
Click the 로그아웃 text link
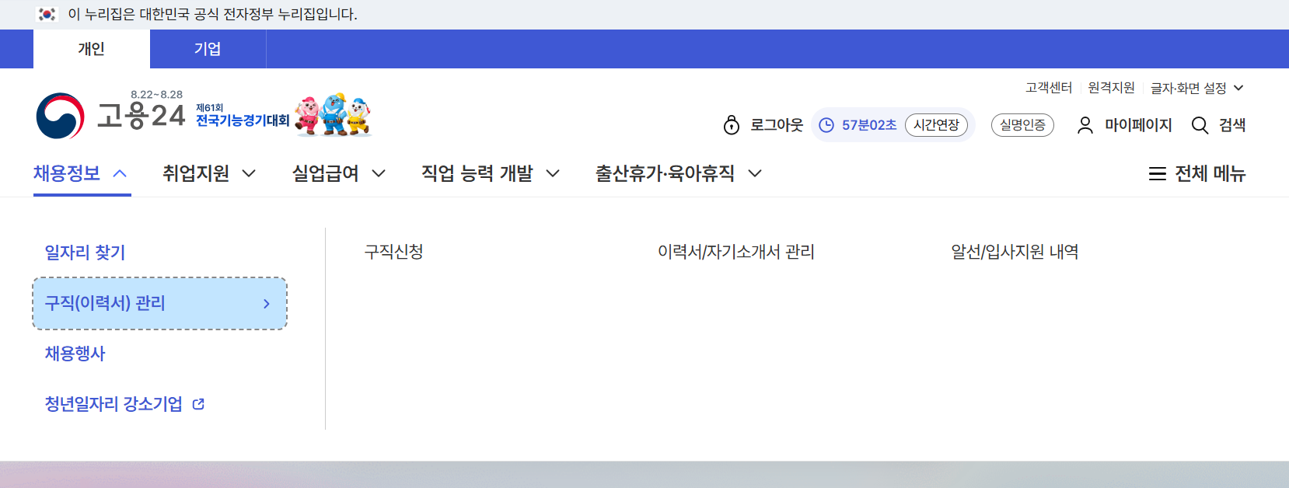pos(777,125)
